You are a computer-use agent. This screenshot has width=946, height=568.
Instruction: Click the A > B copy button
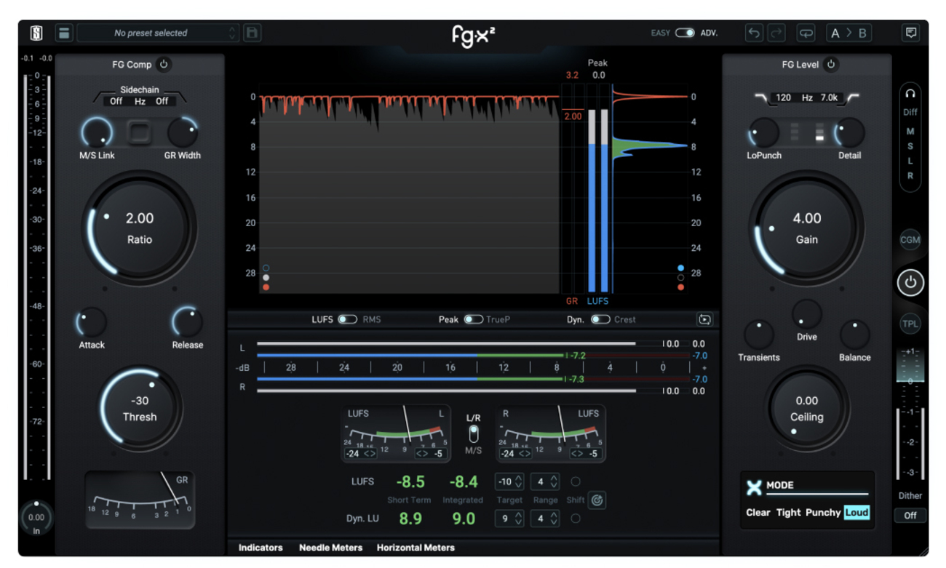850,33
